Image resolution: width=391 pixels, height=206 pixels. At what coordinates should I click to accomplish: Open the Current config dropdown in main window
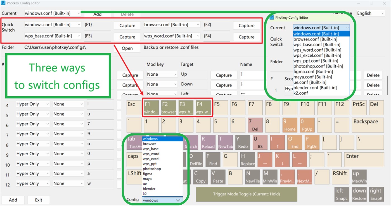[x=53, y=13]
